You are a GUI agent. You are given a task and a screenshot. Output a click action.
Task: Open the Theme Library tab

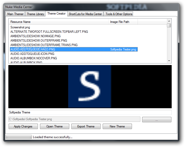(x=35, y=14)
